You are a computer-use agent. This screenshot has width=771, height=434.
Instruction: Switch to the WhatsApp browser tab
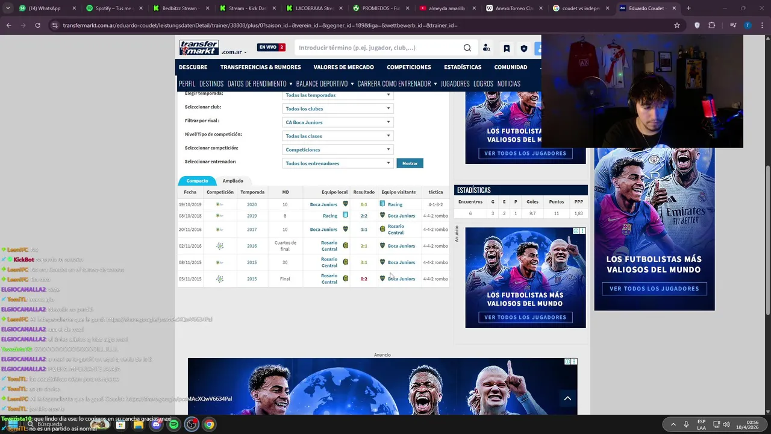click(x=45, y=8)
